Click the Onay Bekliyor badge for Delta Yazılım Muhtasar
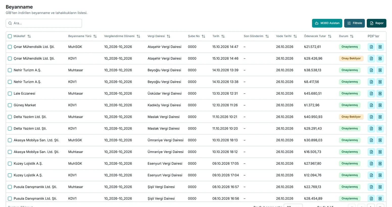The width and height of the screenshot is (392, 207). click(351, 117)
